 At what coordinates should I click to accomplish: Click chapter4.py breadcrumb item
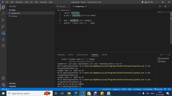[x=64, y=10]
